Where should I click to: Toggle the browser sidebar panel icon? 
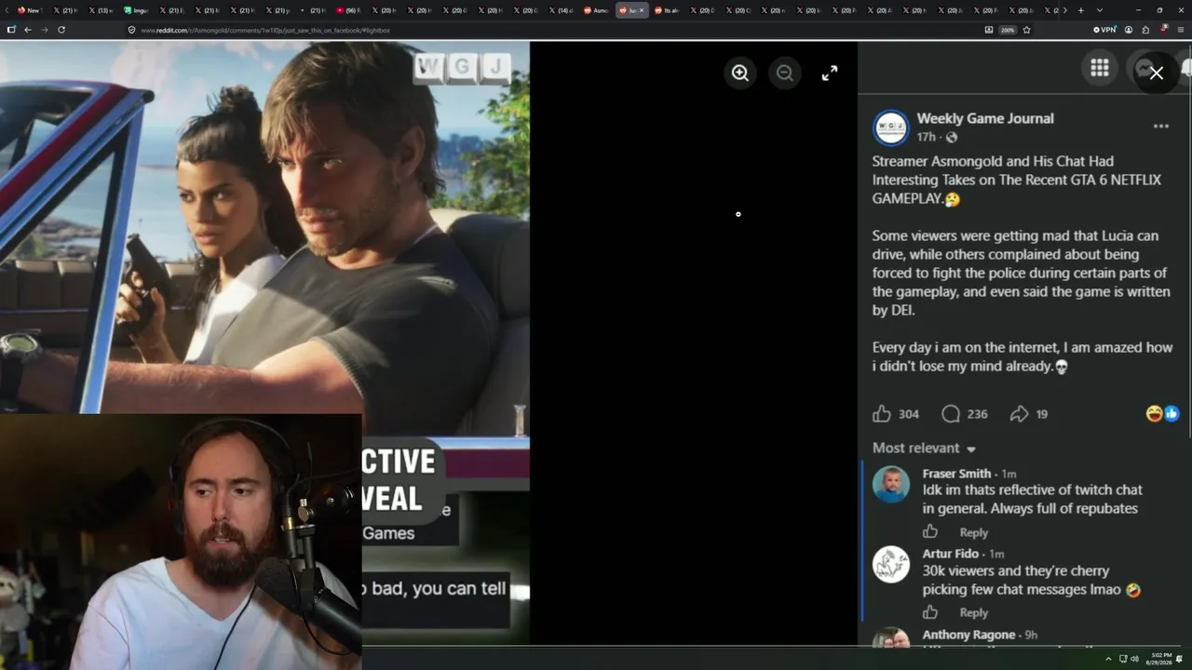tap(11, 30)
